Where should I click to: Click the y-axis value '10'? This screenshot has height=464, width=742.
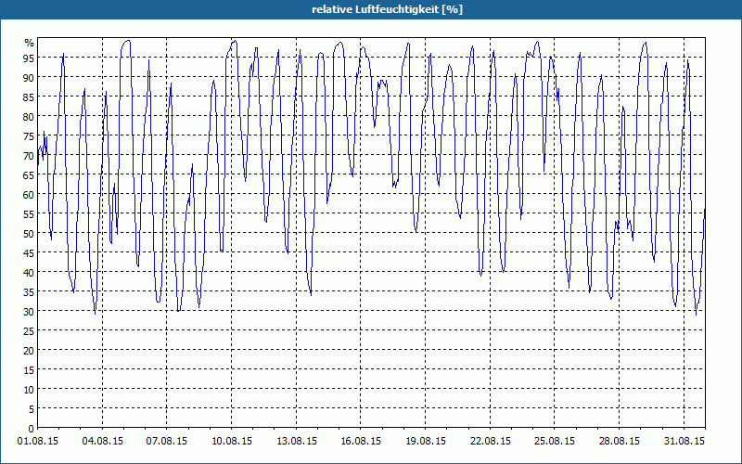click(x=29, y=390)
